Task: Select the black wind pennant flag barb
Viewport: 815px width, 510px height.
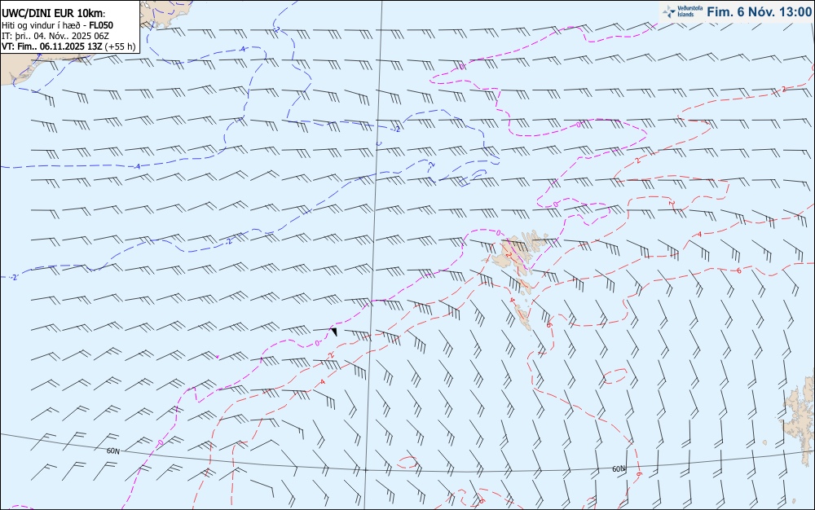Action: 334,332
